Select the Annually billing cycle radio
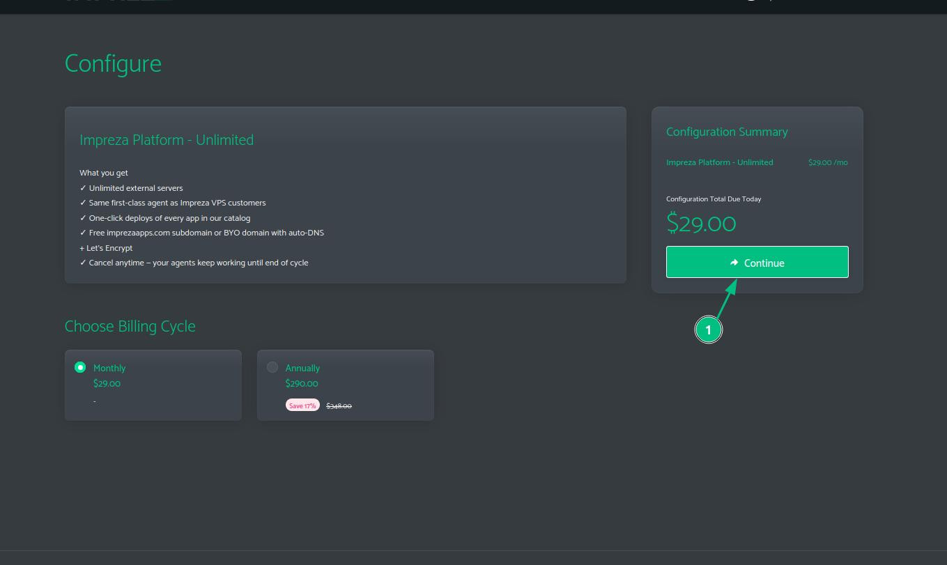Screen dimensions: 947x565 [272, 367]
